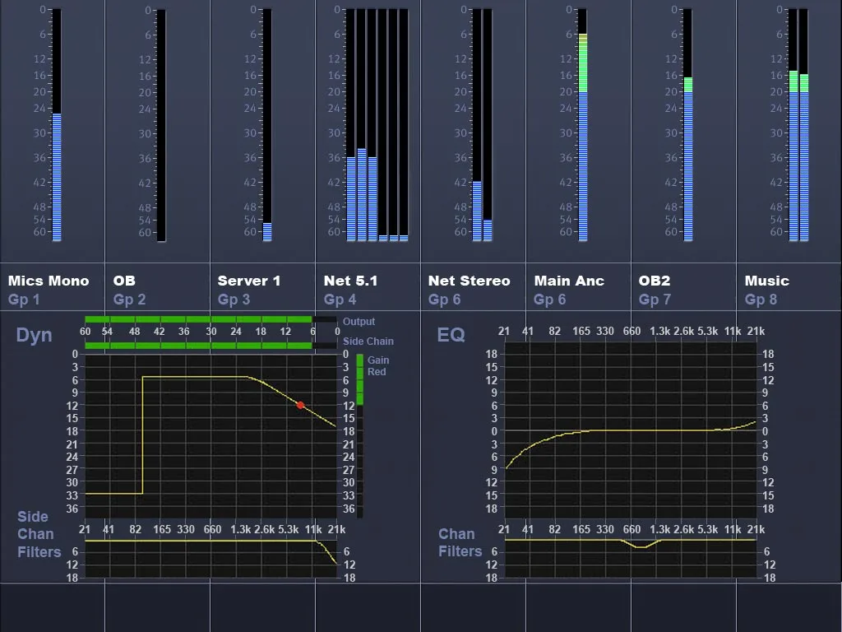Select the Side Chan Filters label
This screenshot has height=632, width=842.
point(39,534)
